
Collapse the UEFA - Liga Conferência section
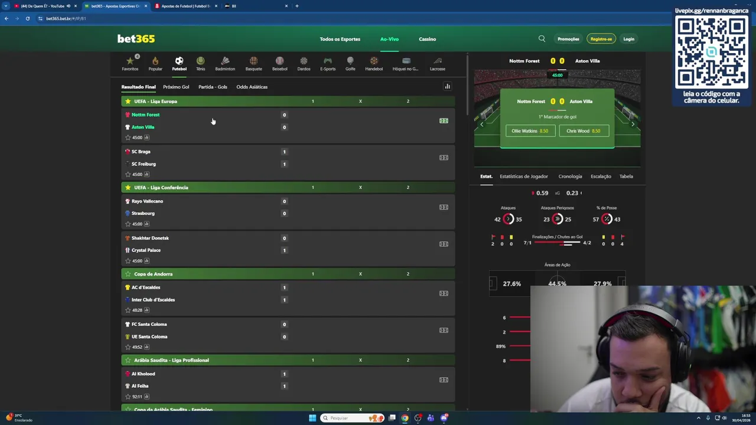(x=288, y=188)
